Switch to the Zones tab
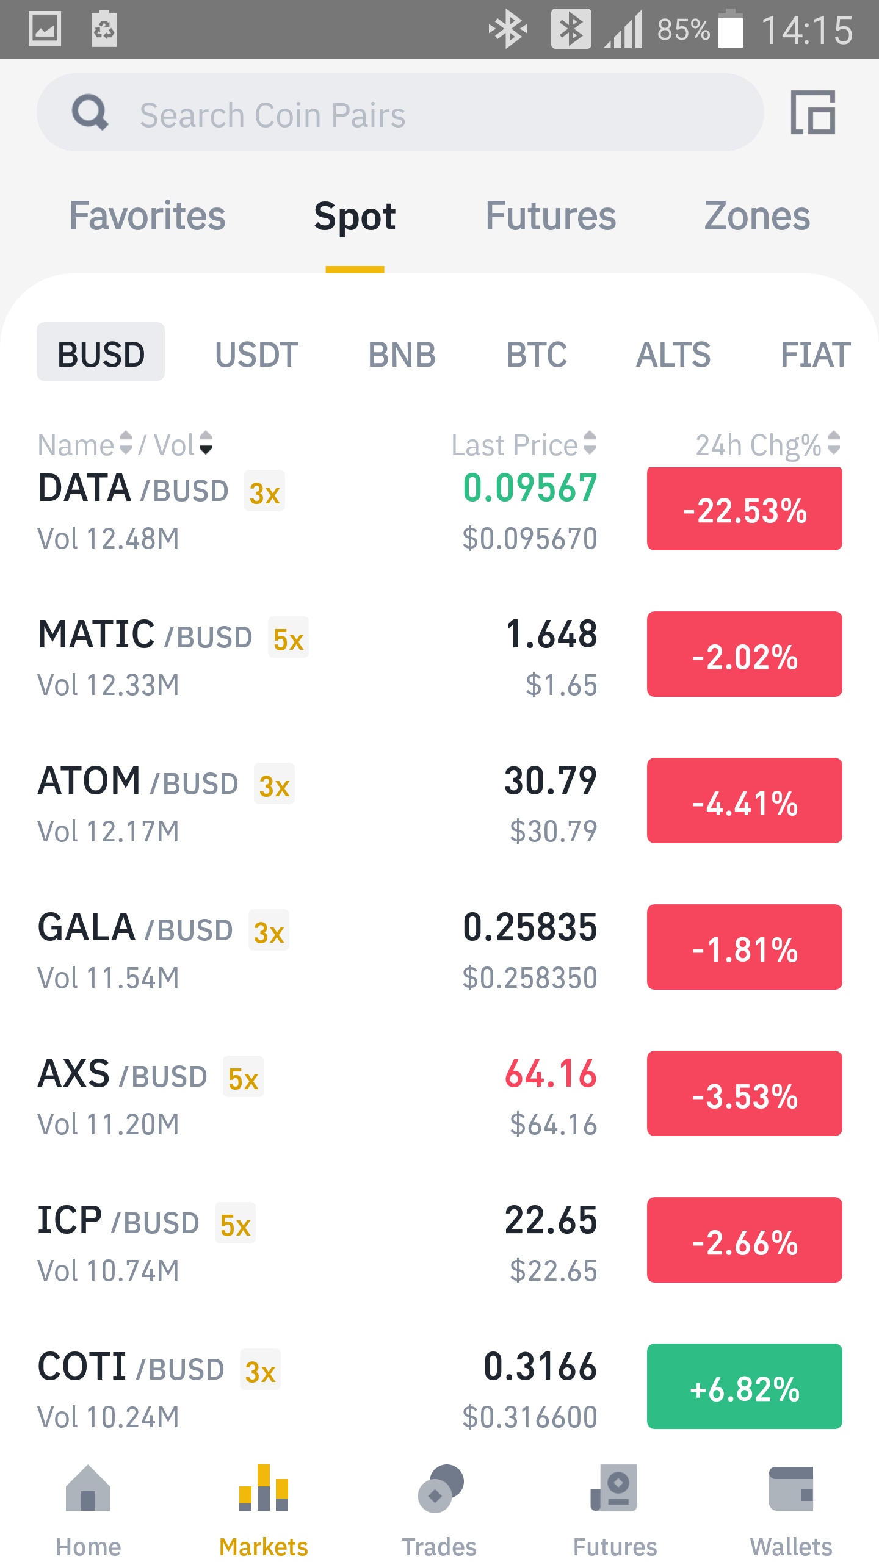The image size is (879, 1562). (757, 216)
